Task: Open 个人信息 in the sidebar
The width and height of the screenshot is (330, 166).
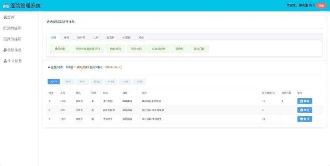Action: pos(13,61)
